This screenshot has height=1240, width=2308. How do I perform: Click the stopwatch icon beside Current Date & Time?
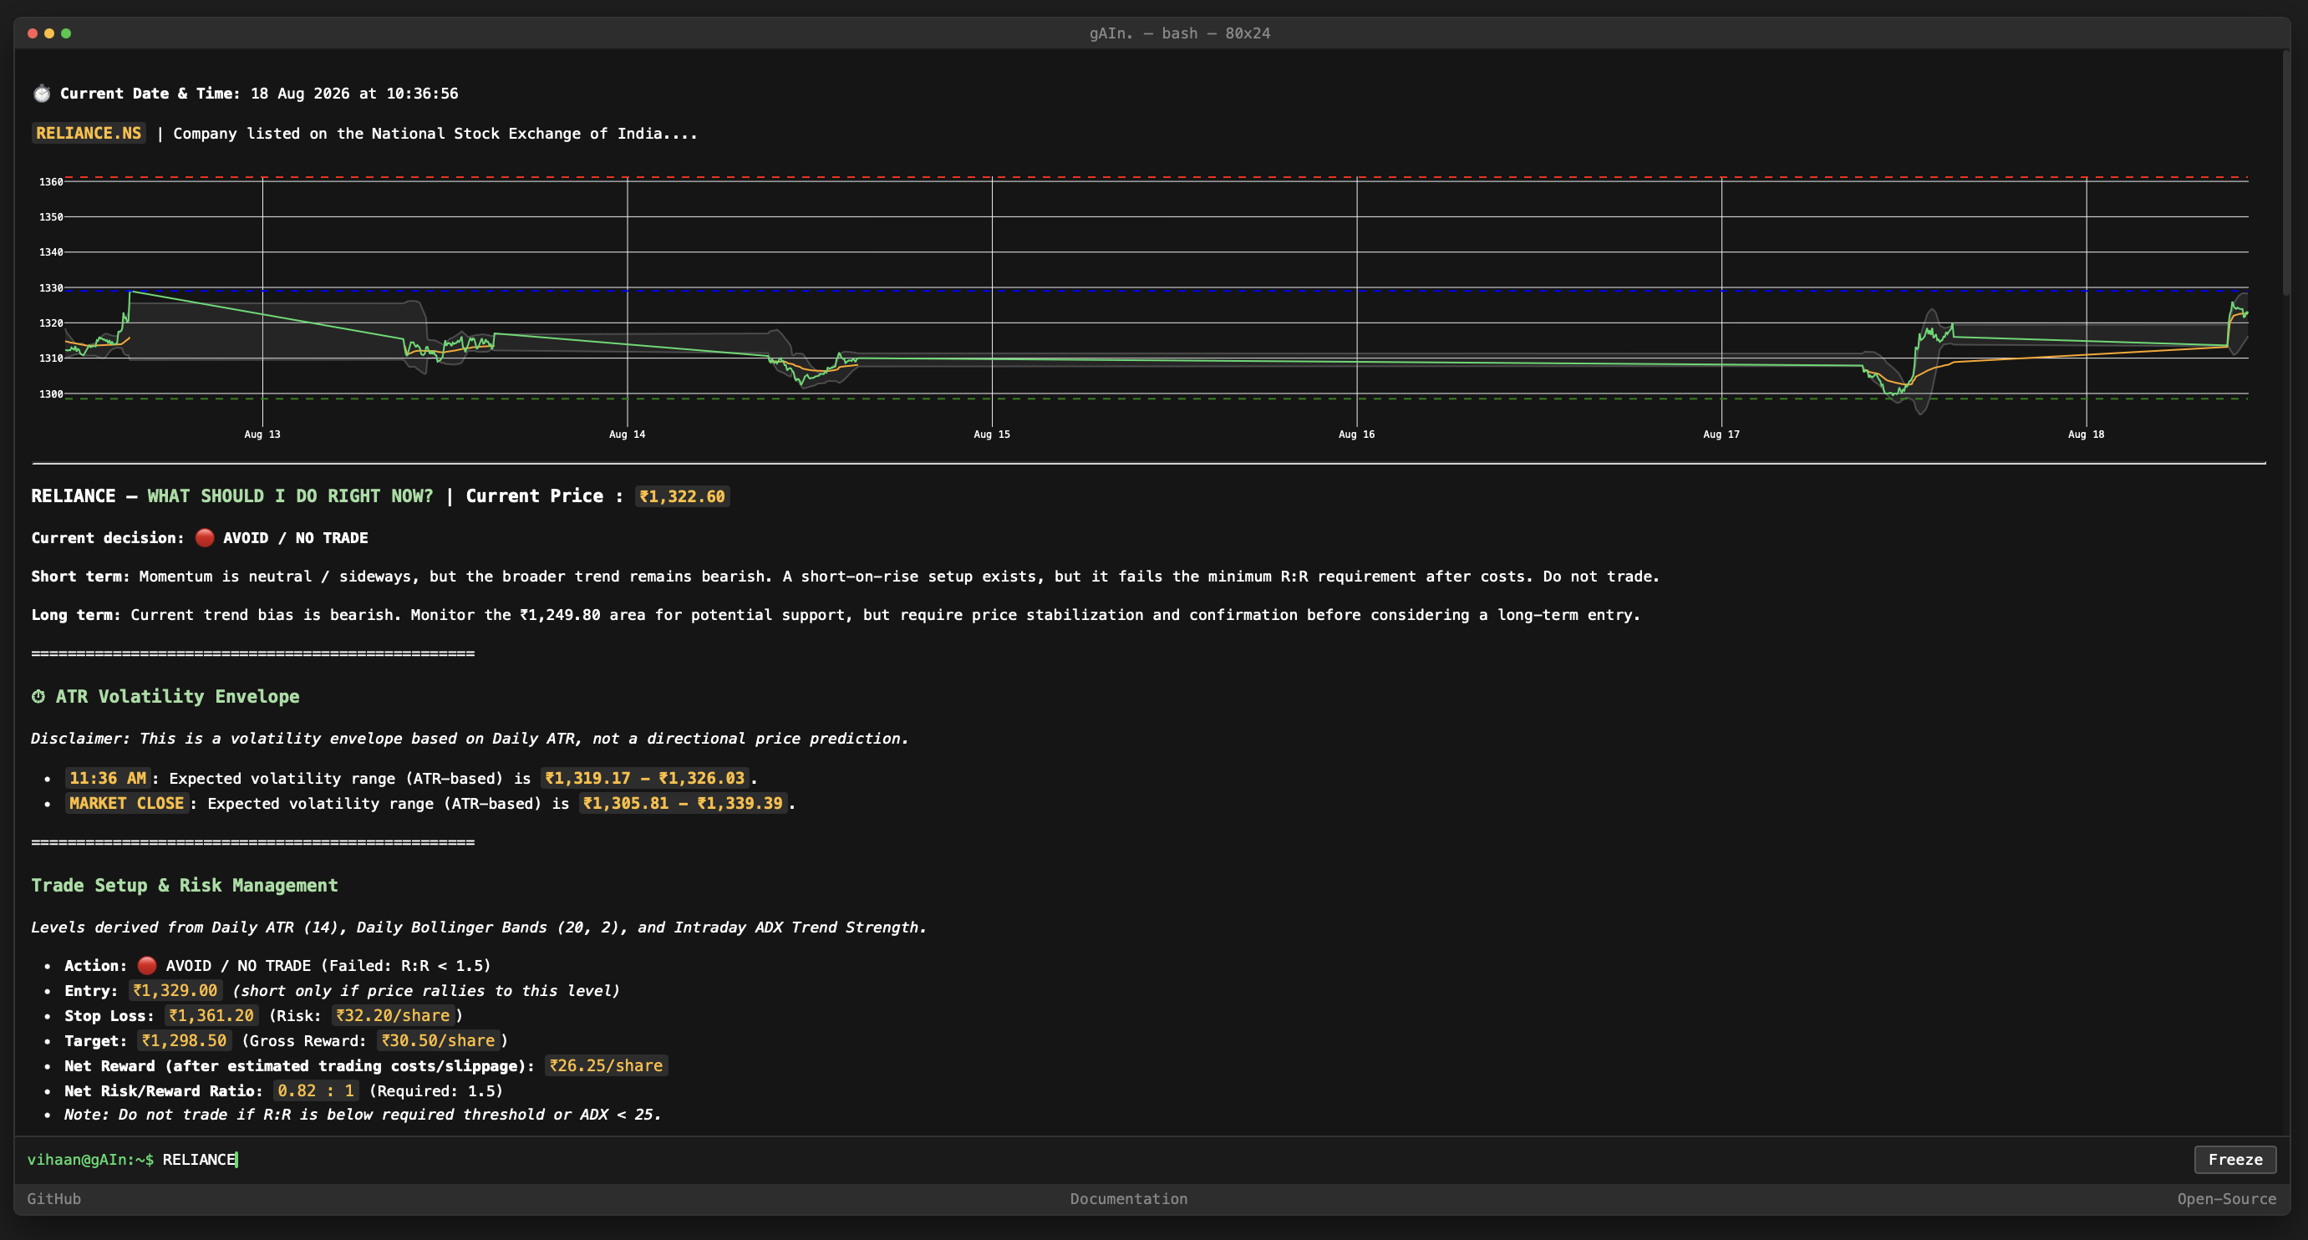coord(41,94)
